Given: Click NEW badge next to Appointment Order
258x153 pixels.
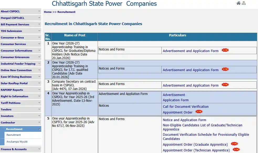Looking at the screenshot, I should coord(199,111).
